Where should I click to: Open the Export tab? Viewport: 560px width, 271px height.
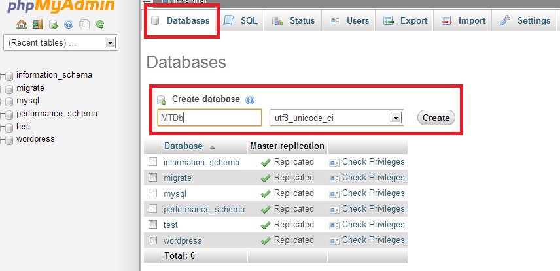pyautogui.click(x=406, y=20)
